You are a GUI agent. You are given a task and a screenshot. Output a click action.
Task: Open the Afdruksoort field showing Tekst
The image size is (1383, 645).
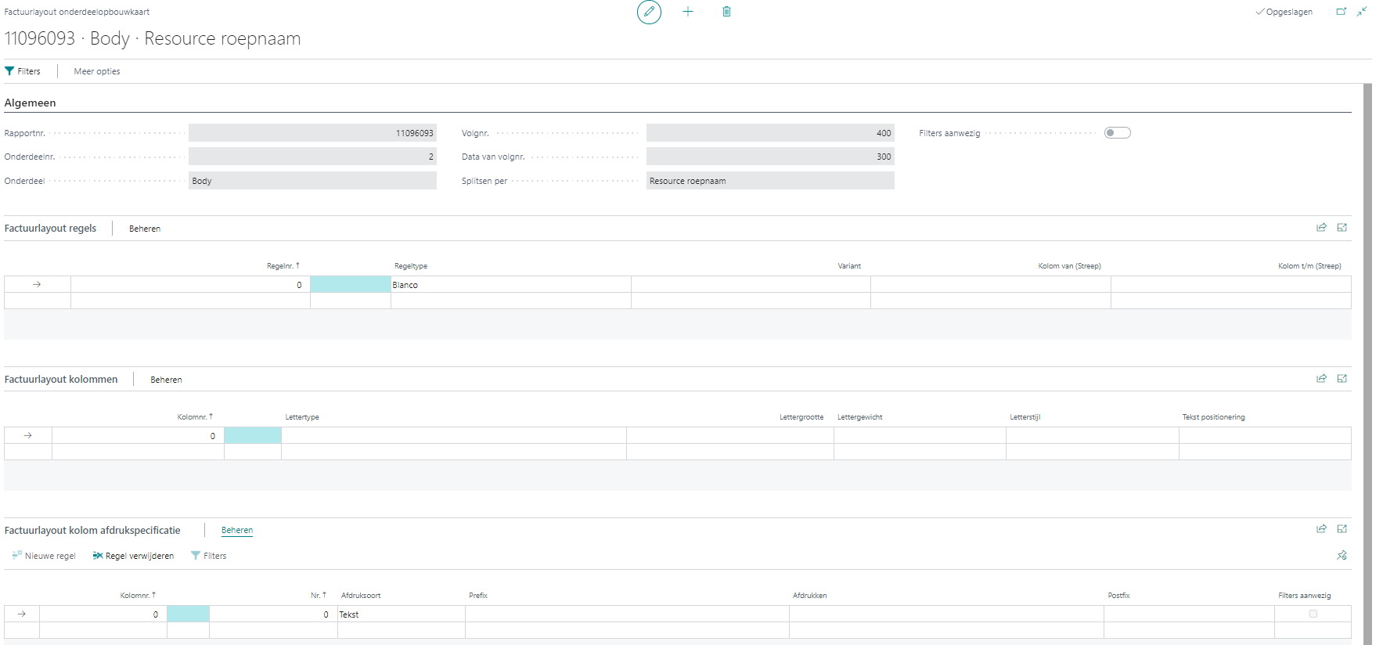[401, 614]
